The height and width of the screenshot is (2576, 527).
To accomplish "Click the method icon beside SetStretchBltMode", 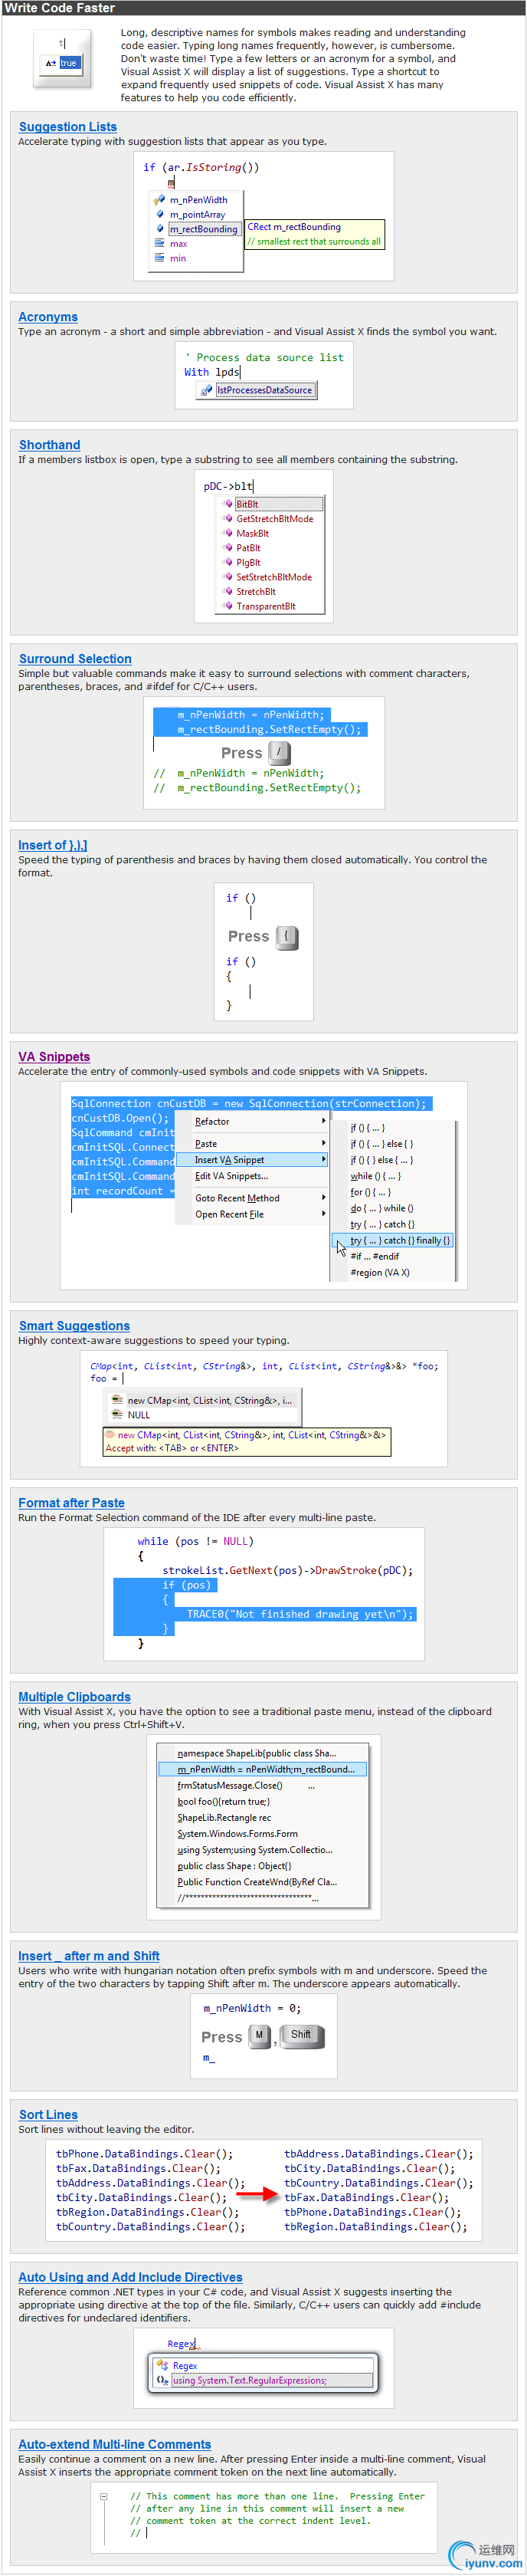I will (228, 576).
